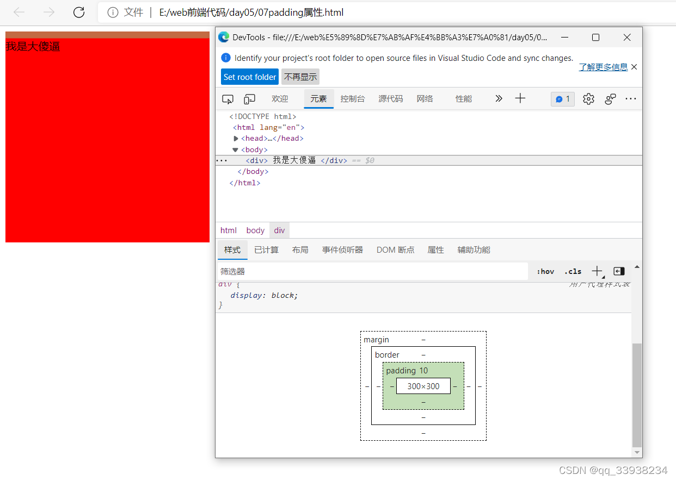Screen dimensions: 676x481
Task: Open the feedback/experiments people icon
Action: (611, 99)
